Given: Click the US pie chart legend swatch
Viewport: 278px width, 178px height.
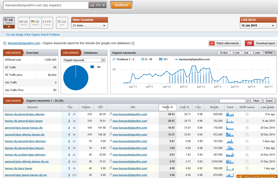Looking at the screenshot, I should [x=92, y=67].
